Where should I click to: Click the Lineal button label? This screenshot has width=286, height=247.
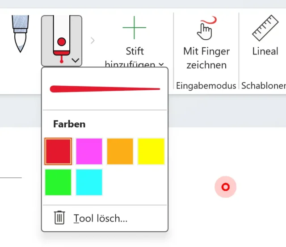[265, 51]
